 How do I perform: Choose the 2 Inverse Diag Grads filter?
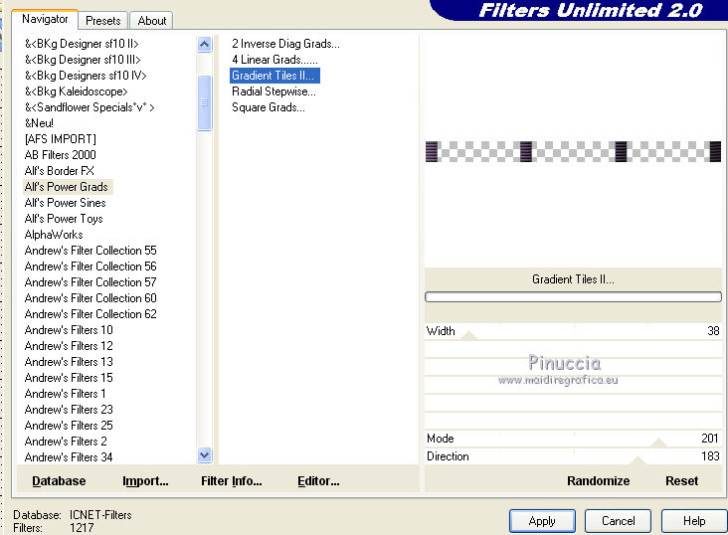pyautogui.click(x=285, y=44)
